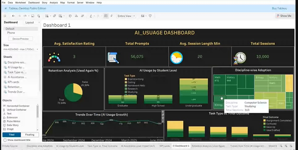Click the Sort ascending toolbar icon
298x150 pixels.
(x=75, y=16)
